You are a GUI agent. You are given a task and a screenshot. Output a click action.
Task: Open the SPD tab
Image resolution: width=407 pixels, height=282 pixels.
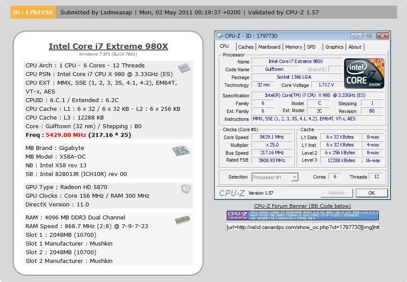coord(311,47)
